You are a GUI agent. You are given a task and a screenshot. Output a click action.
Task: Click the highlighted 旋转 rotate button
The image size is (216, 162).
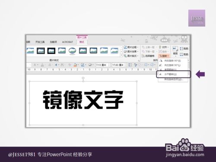(x=164, y=56)
